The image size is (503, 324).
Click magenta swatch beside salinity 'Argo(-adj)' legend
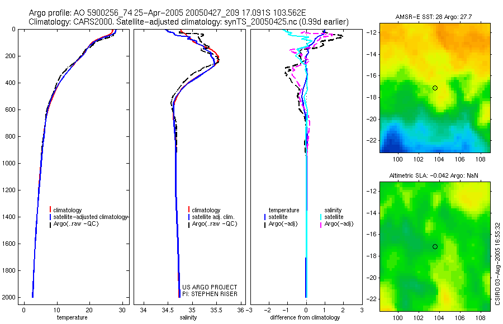click(321, 225)
